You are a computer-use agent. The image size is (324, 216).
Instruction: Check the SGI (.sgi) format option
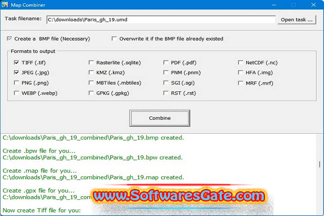[166, 83]
